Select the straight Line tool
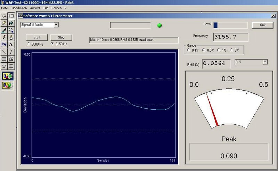Image resolution: width=278 pixels, height=171 pixels. (4, 52)
